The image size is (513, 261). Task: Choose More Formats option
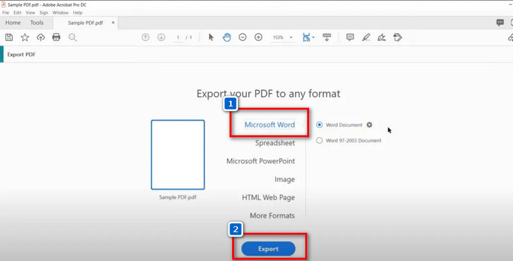pos(272,215)
